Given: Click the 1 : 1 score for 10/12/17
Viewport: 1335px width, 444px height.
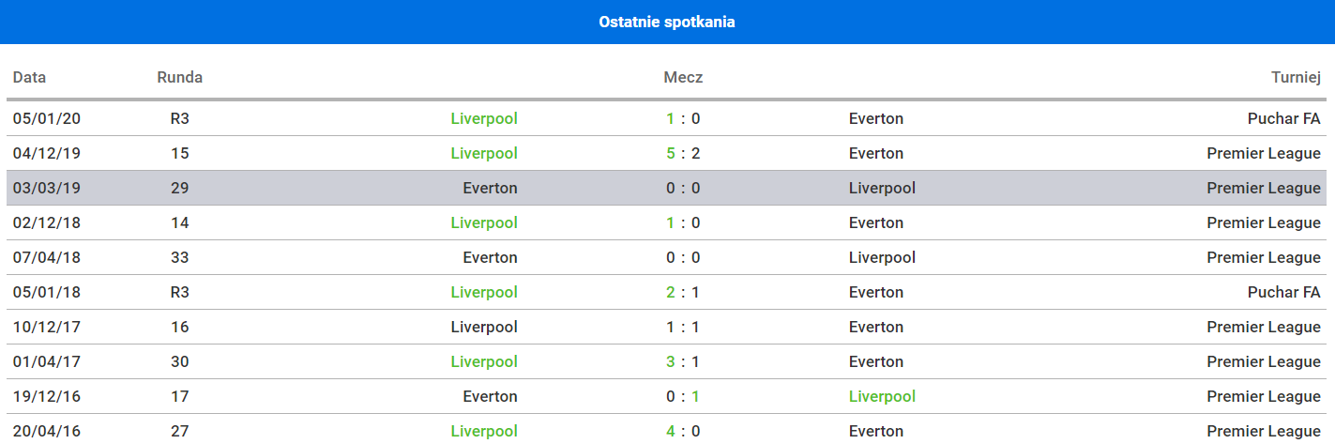Looking at the screenshot, I should click(683, 327).
